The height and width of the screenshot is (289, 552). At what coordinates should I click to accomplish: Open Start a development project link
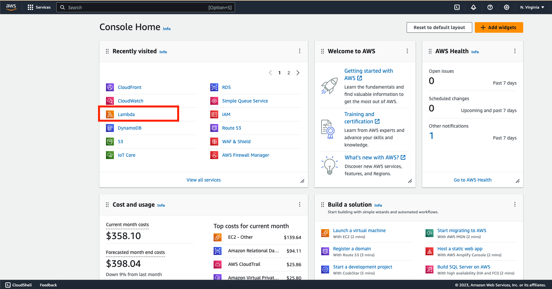(363, 267)
